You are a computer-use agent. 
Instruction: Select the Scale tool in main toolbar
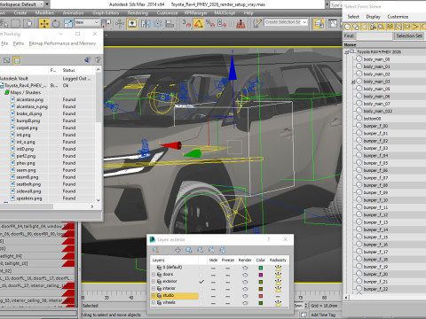point(67,23)
